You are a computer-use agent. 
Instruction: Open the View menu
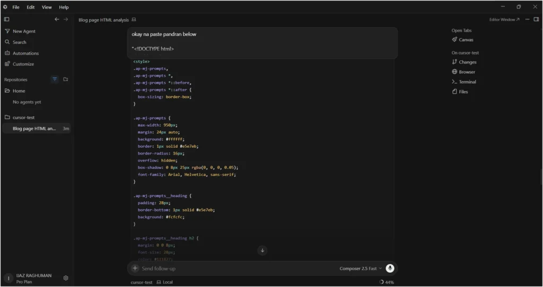coord(47,7)
